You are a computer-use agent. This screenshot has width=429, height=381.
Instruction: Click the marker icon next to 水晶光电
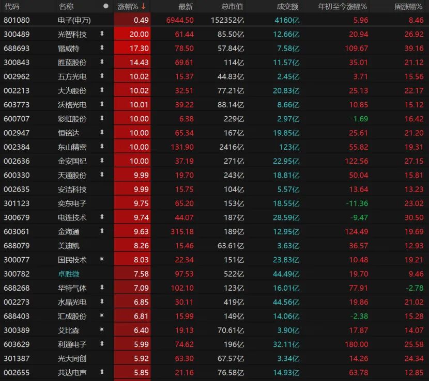[102, 301]
